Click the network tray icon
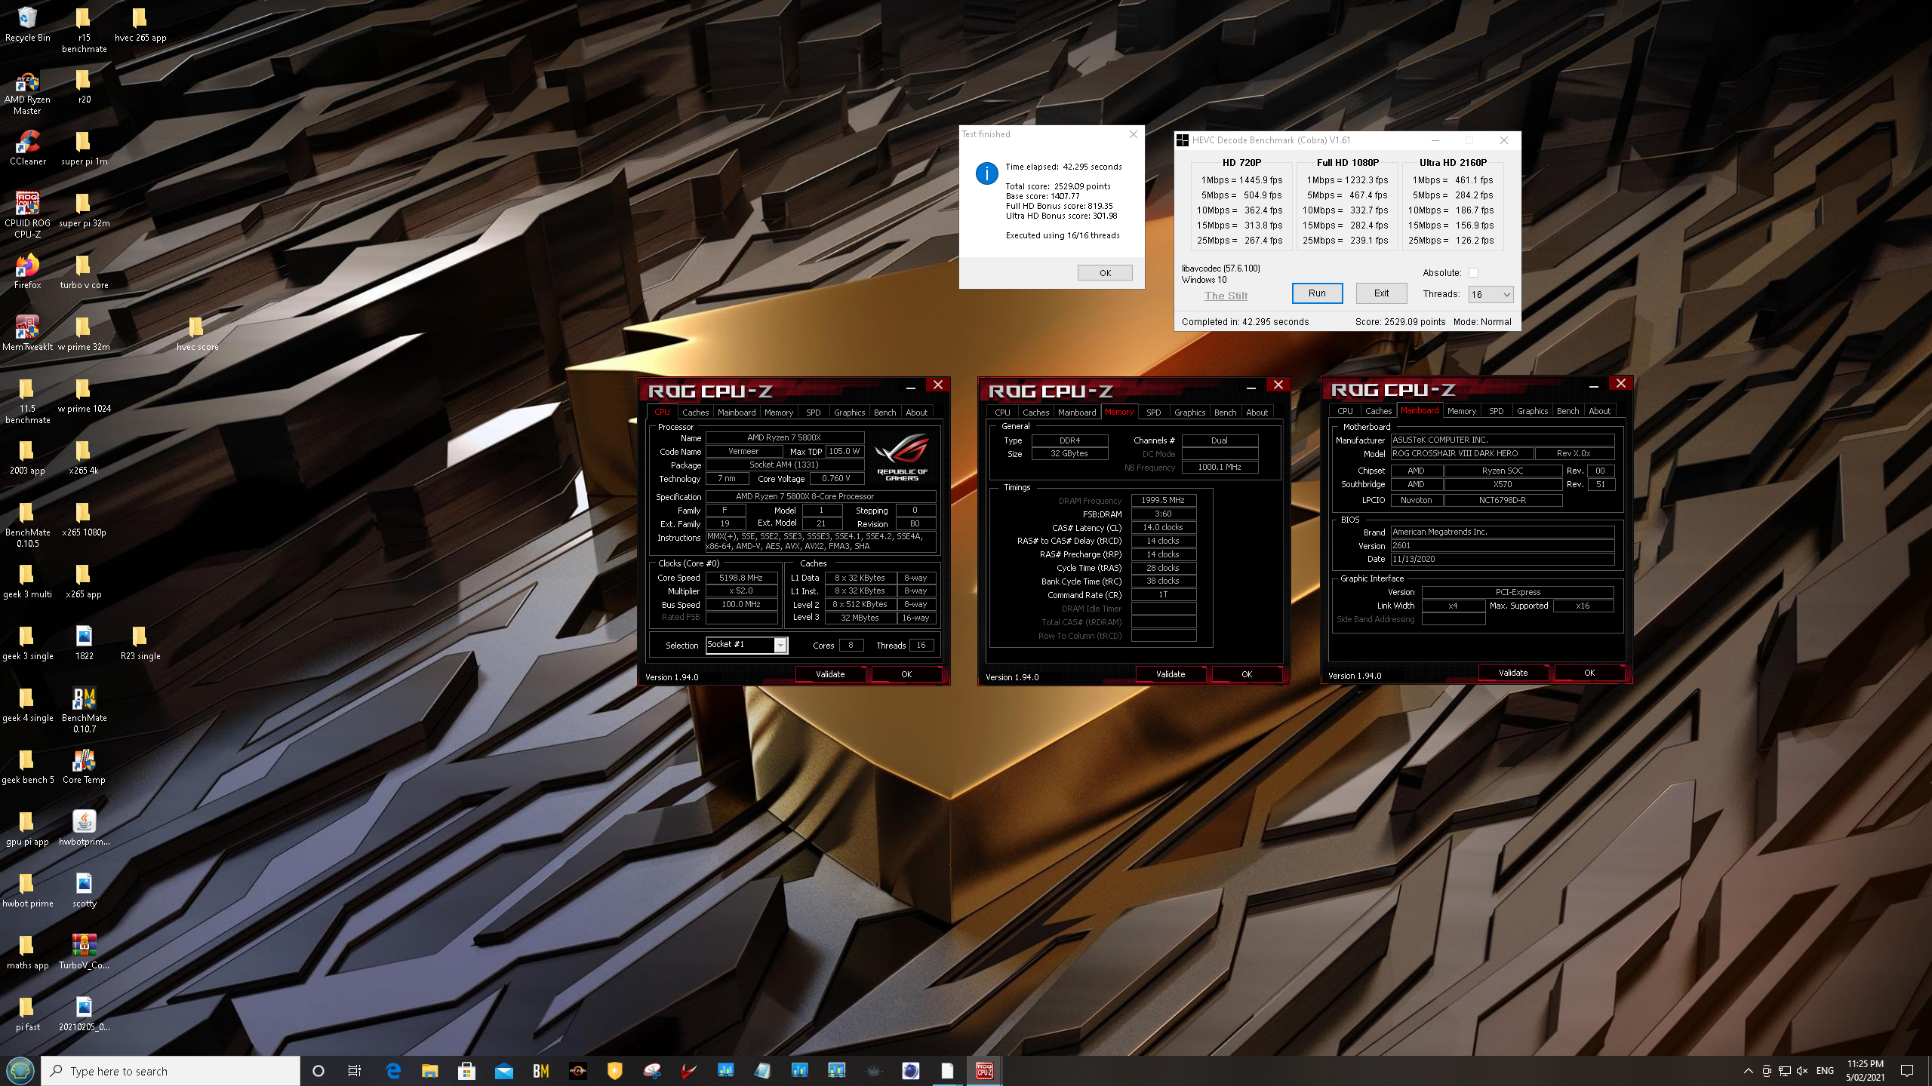 [x=1785, y=1070]
